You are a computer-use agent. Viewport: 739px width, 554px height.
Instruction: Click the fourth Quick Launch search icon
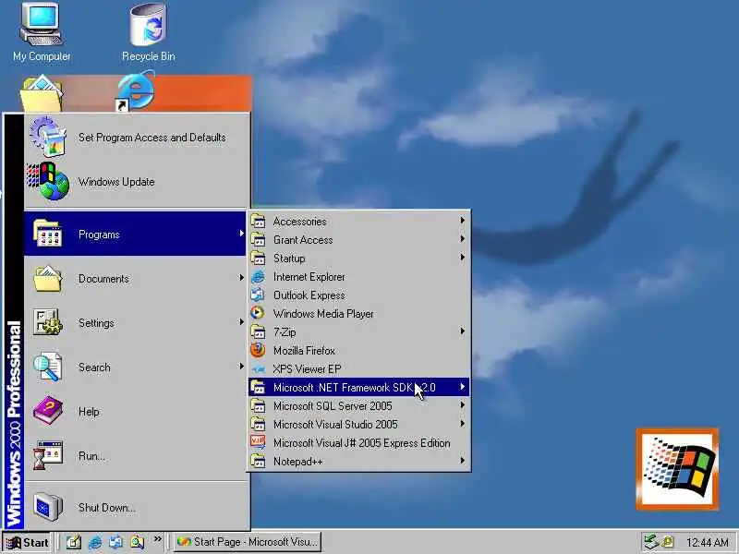click(137, 542)
